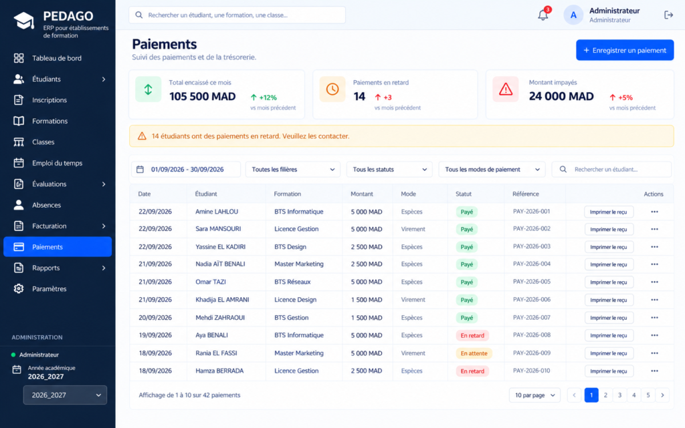Click the Formations book icon
This screenshot has height=428, width=685.
click(x=18, y=121)
